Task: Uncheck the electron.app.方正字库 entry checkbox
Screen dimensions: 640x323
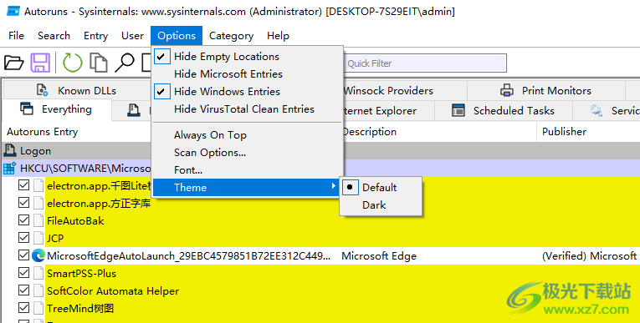Action: pyautogui.click(x=23, y=203)
